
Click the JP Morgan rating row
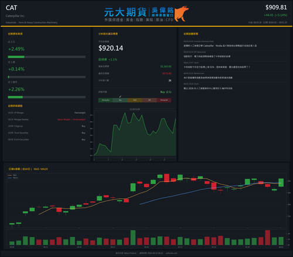click(x=47, y=113)
